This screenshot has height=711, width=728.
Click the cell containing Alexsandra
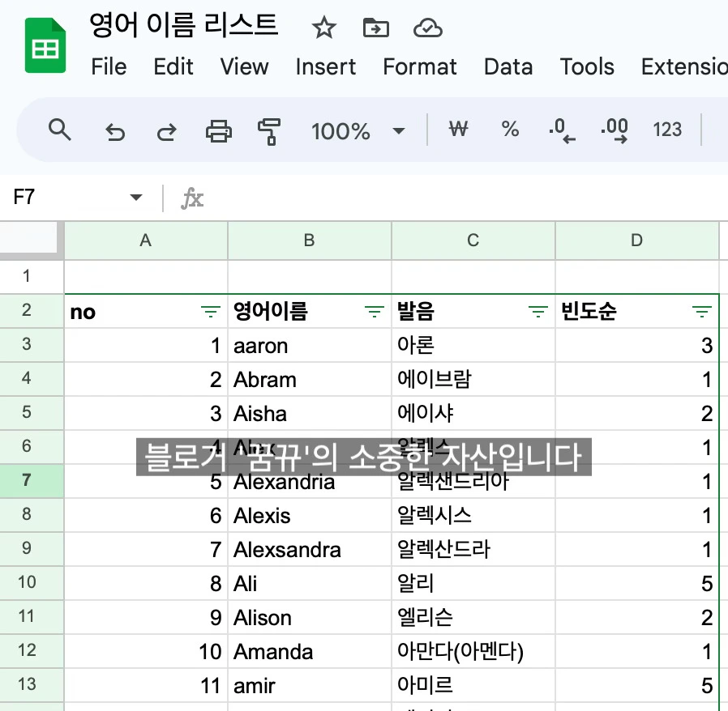(310, 549)
